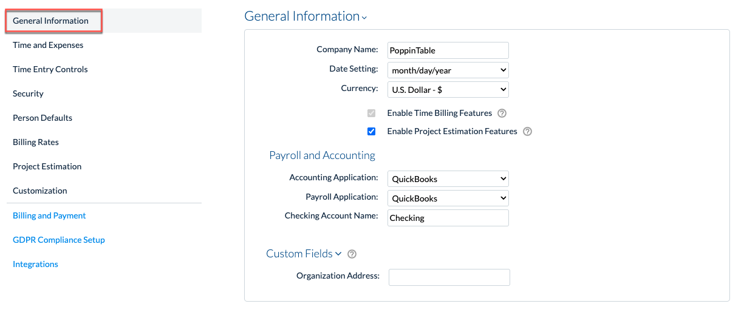
Task: Open the Date Setting dropdown
Action: 448,70
